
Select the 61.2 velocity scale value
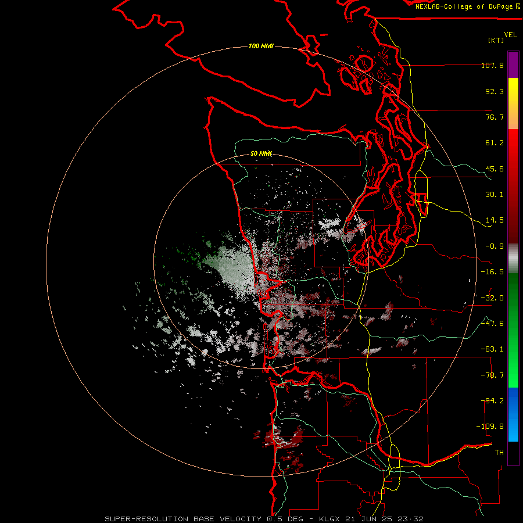coord(495,143)
